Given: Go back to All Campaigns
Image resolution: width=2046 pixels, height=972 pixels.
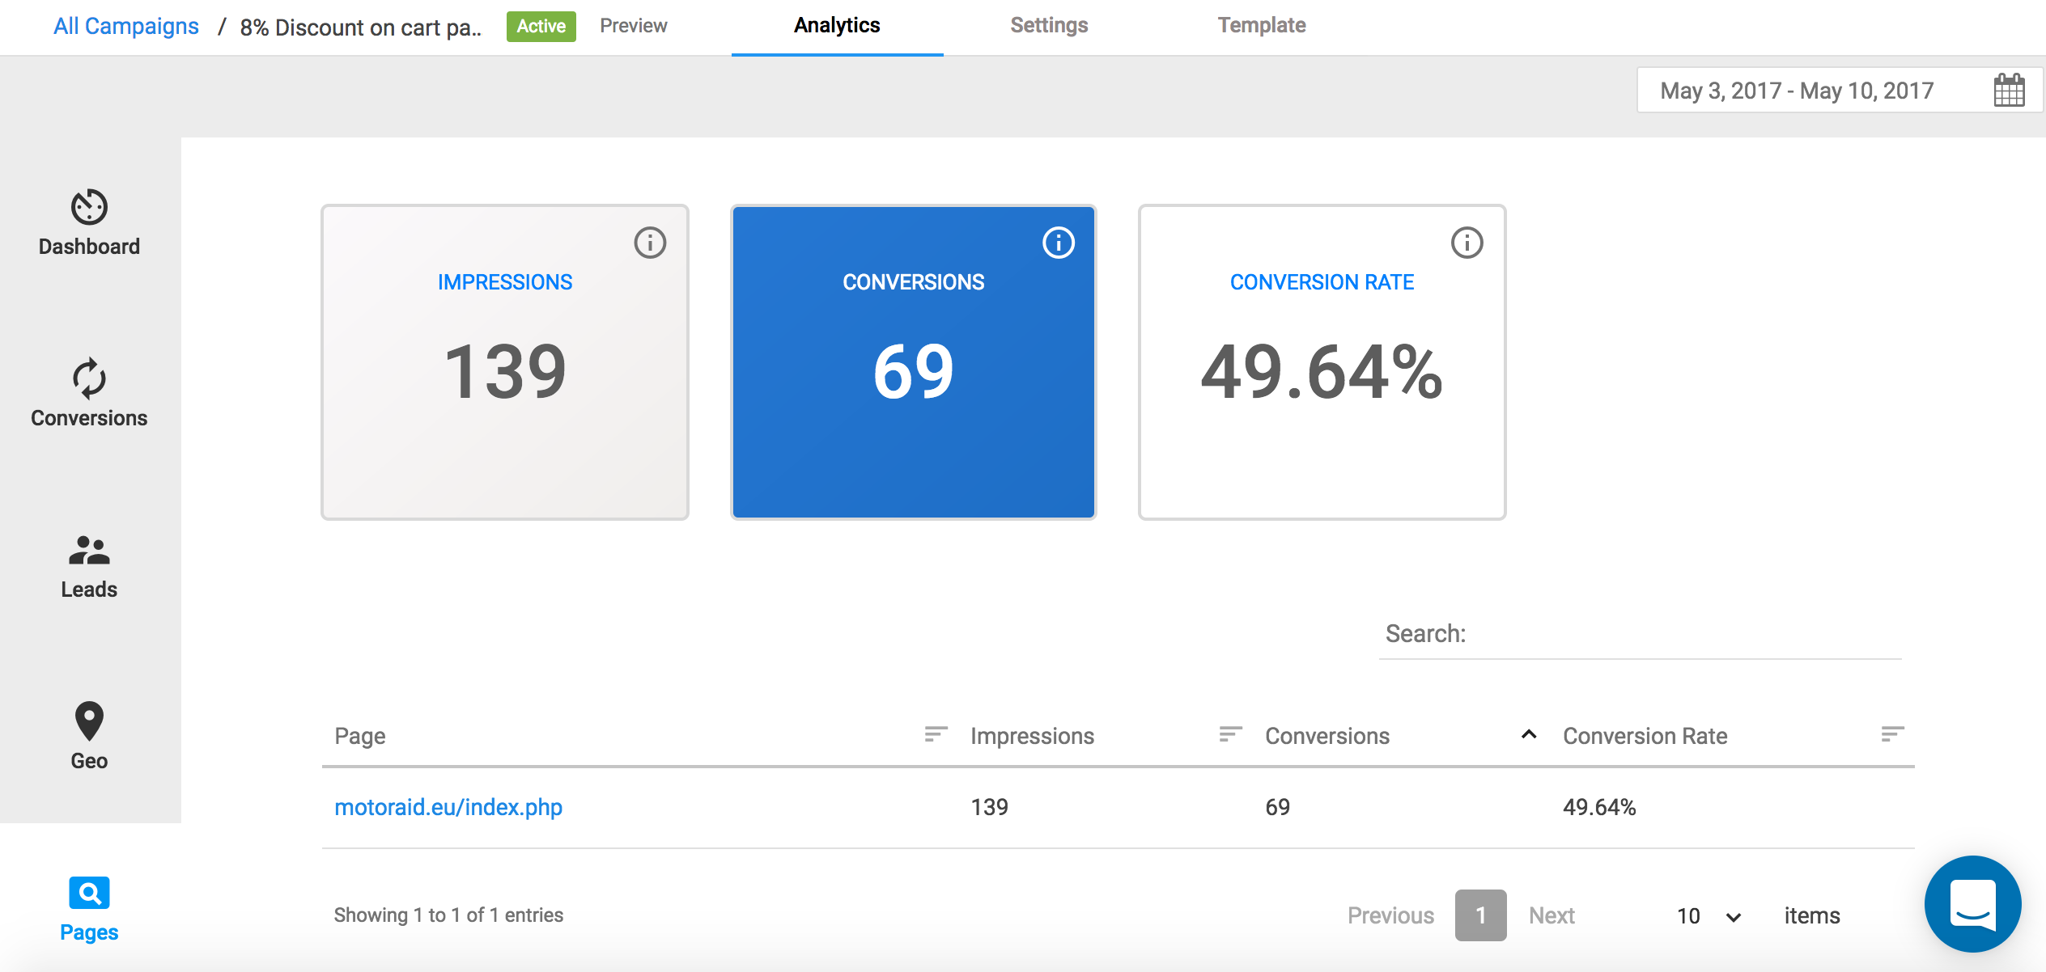Looking at the screenshot, I should 126,27.
